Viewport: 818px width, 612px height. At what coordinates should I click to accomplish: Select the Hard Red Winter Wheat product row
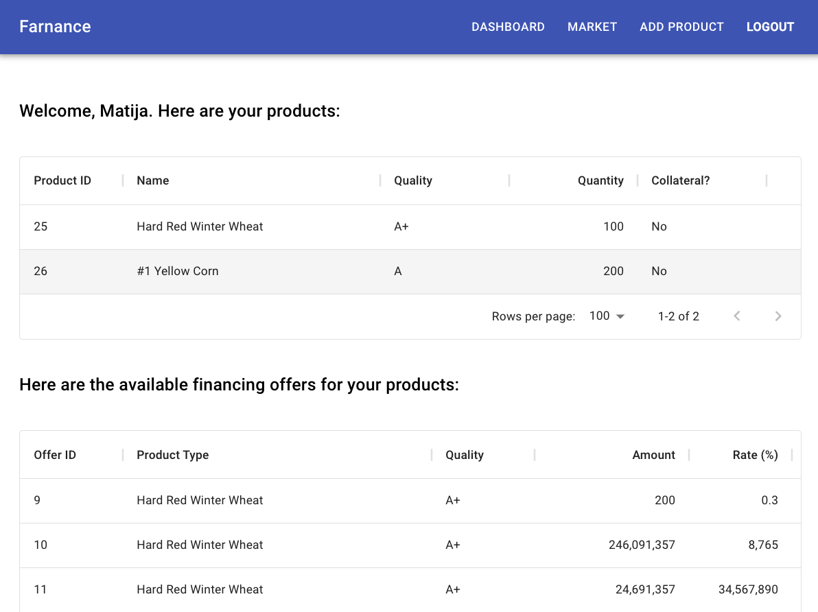(x=200, y=226)
